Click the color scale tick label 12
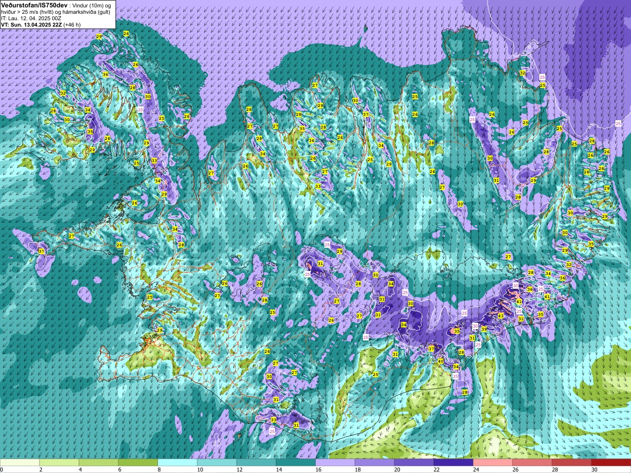Screen dimensions: 631x473 pyautogui.click(x=240, y=470)
